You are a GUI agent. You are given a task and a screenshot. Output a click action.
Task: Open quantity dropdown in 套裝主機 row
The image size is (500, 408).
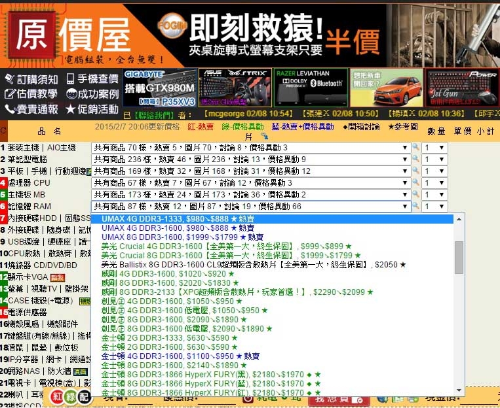434,148
